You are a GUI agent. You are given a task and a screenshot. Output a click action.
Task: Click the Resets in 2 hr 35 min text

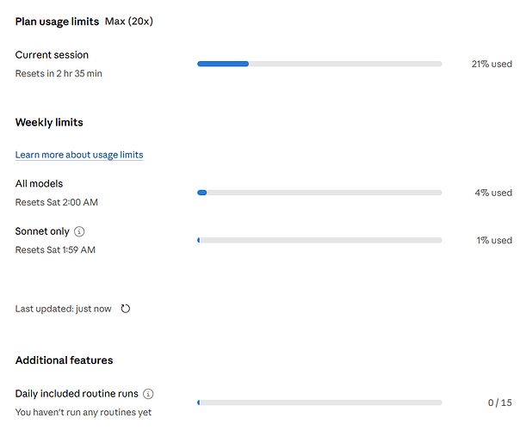tap(59, 73)
